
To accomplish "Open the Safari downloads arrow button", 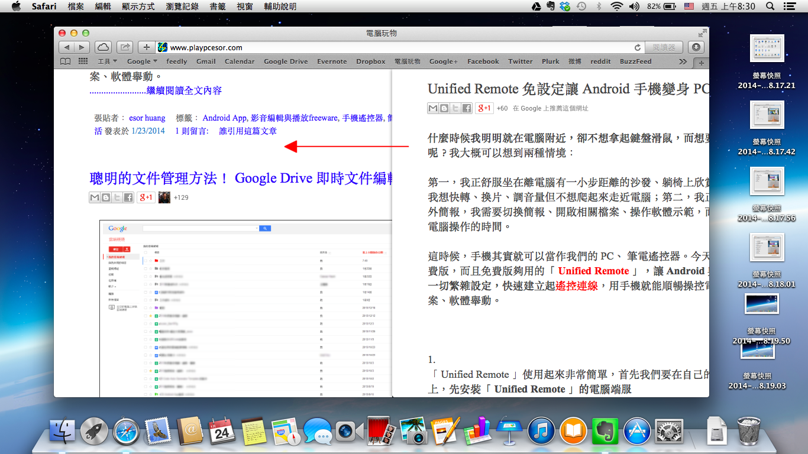I will [696, 47].
